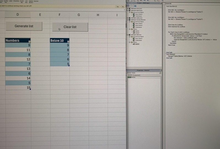Expand the formula bar arrow
Image resolution: width=220 pixels, height=149 pixels.
coord(124,10)
